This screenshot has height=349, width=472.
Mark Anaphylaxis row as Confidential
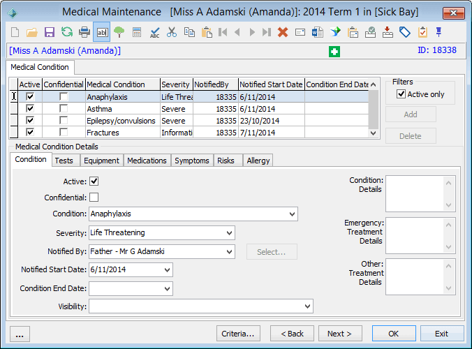(64, 96)
